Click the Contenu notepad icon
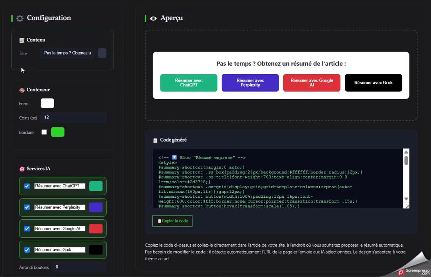 point(22,40)
